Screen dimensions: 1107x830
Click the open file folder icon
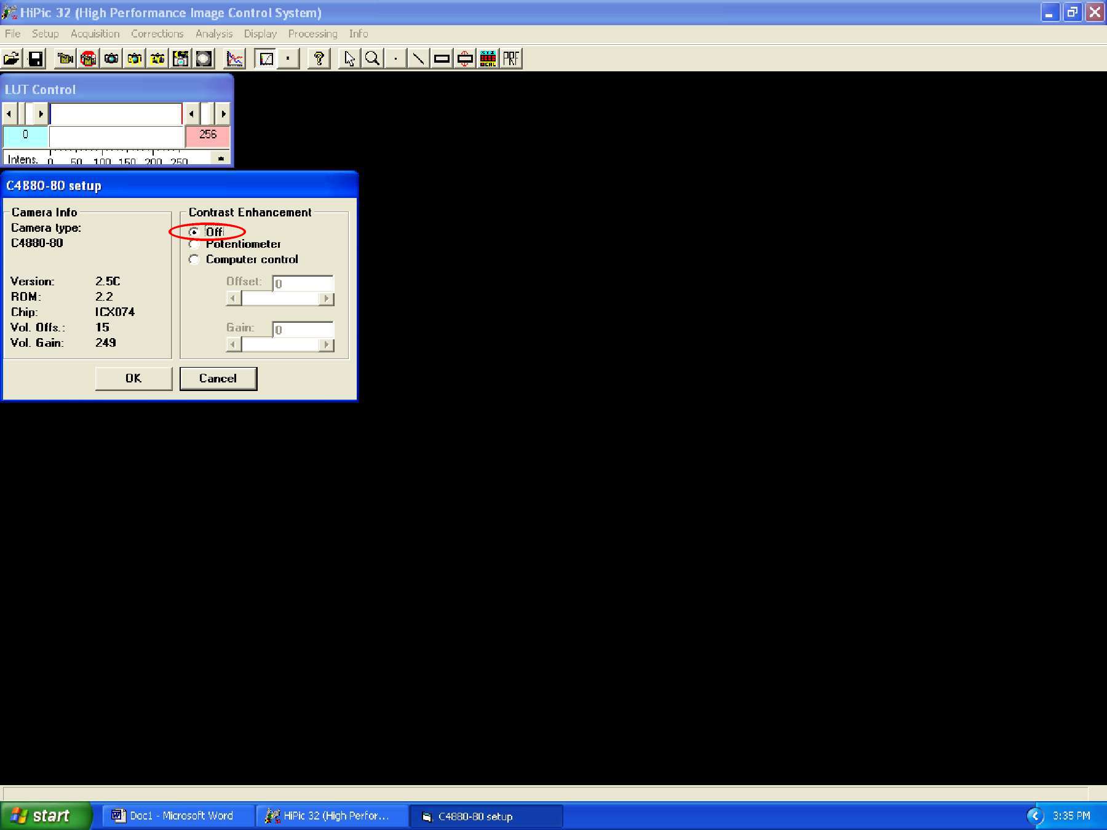coord(12,58)
